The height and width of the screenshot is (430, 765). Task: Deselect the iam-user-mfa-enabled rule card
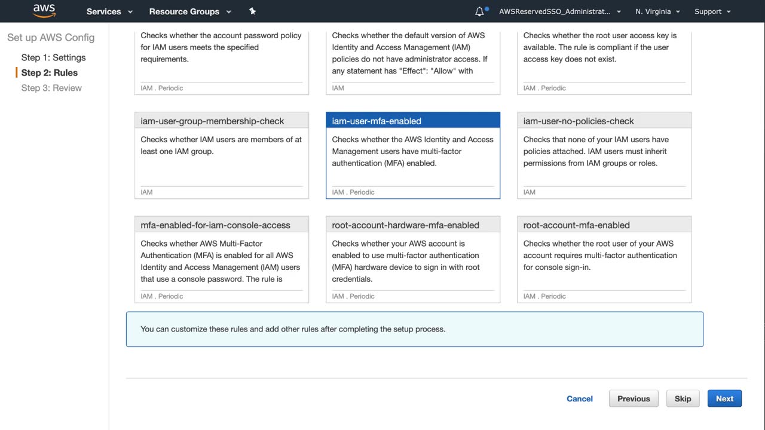[x=413, y=155]
